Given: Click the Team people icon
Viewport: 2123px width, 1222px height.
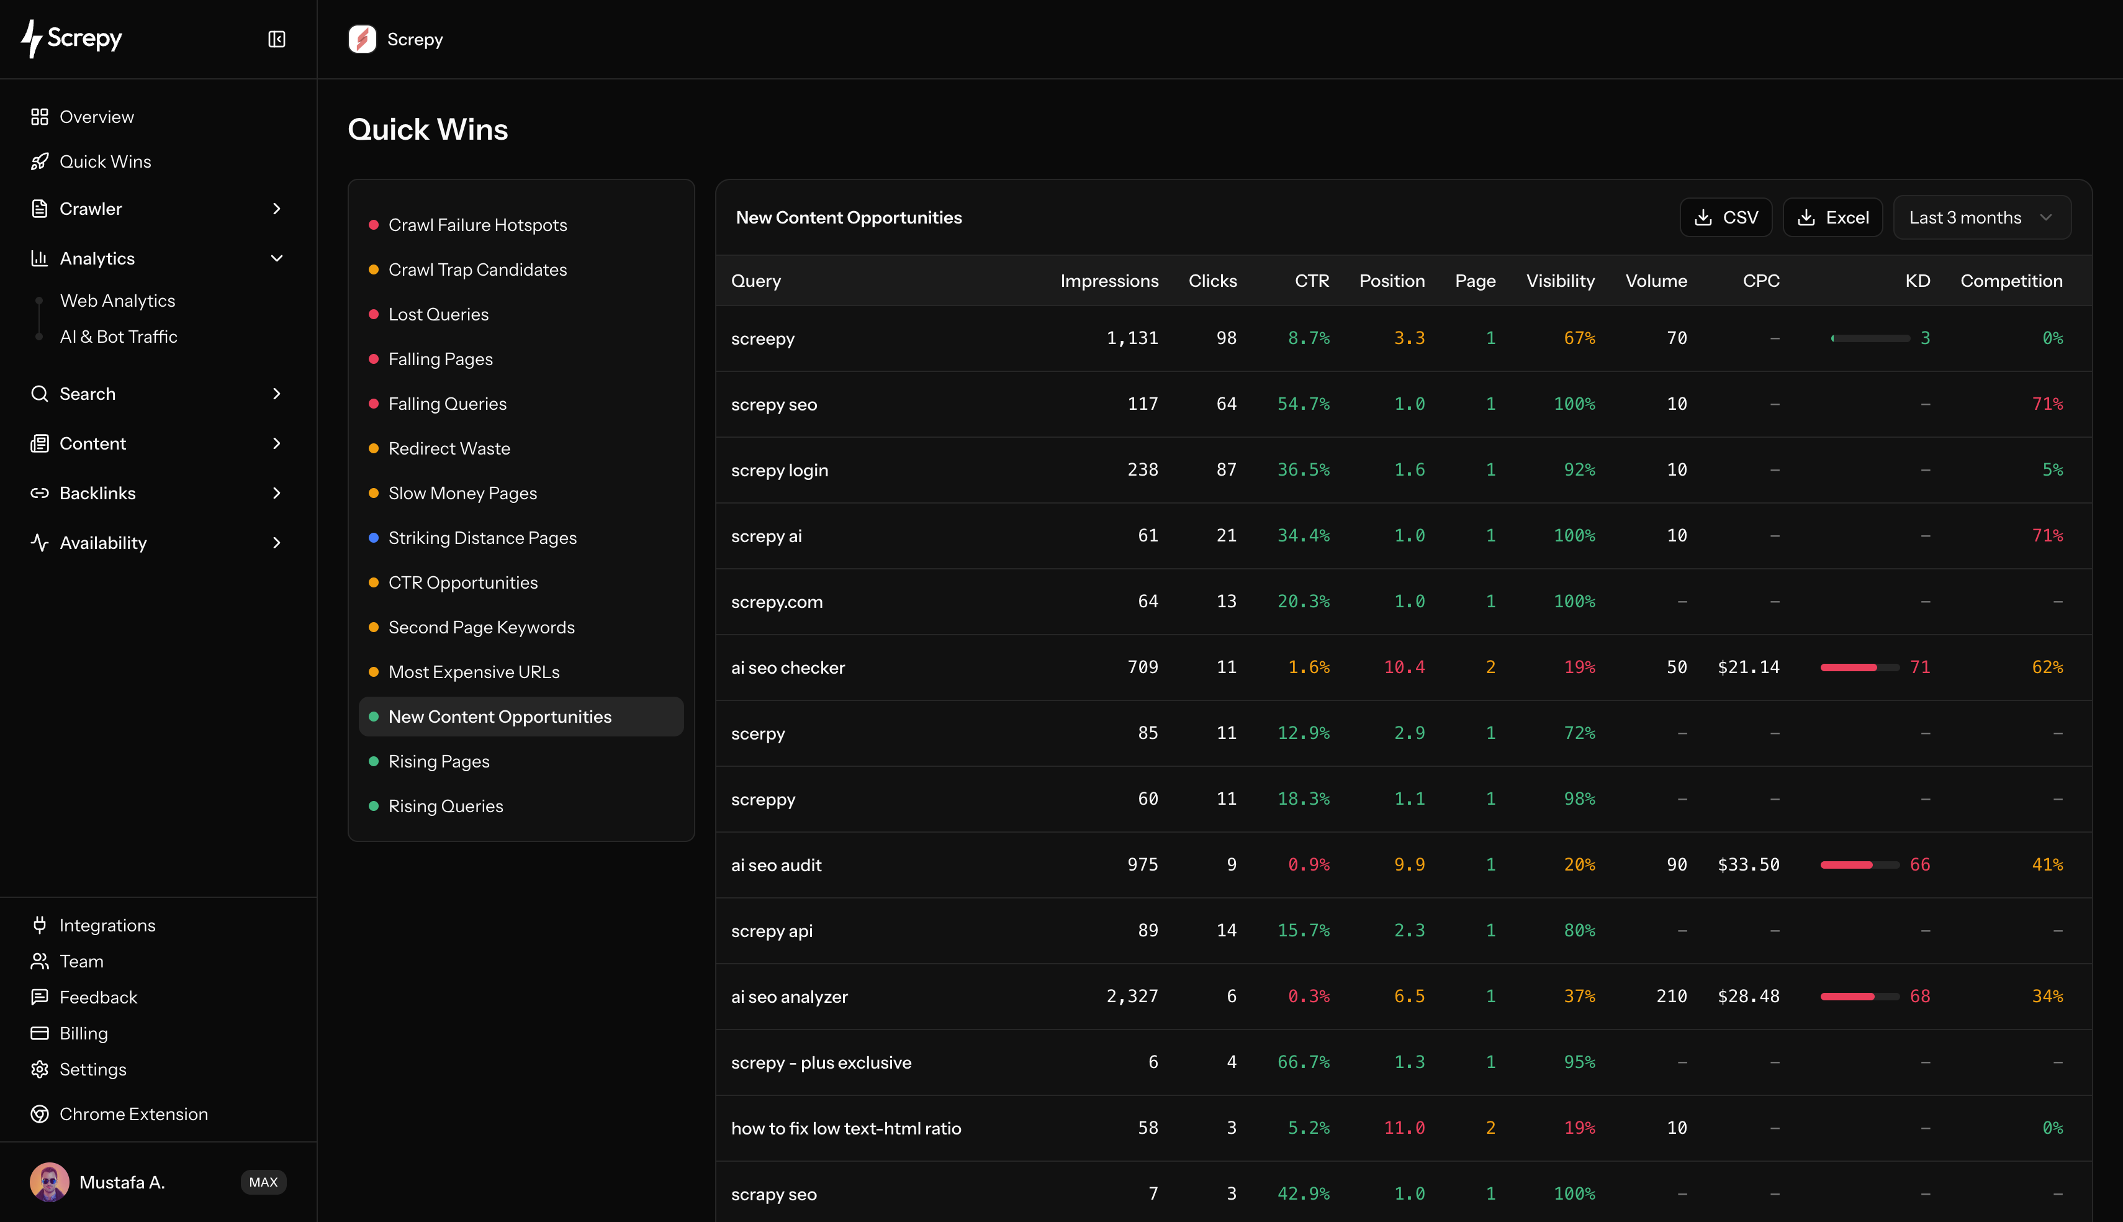Looking at the screenshot, I should pos(40,961).
